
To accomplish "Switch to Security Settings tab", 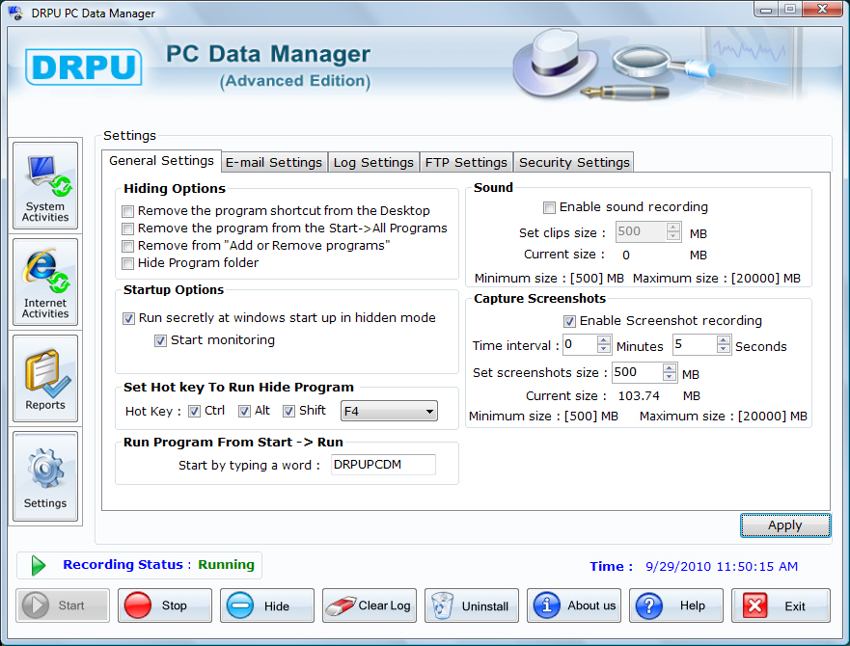I will tap(574, 162).
